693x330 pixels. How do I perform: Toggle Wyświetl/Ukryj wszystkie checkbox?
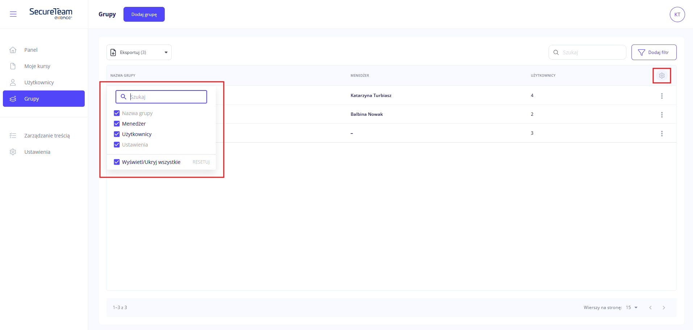click(x=117, y=162)
